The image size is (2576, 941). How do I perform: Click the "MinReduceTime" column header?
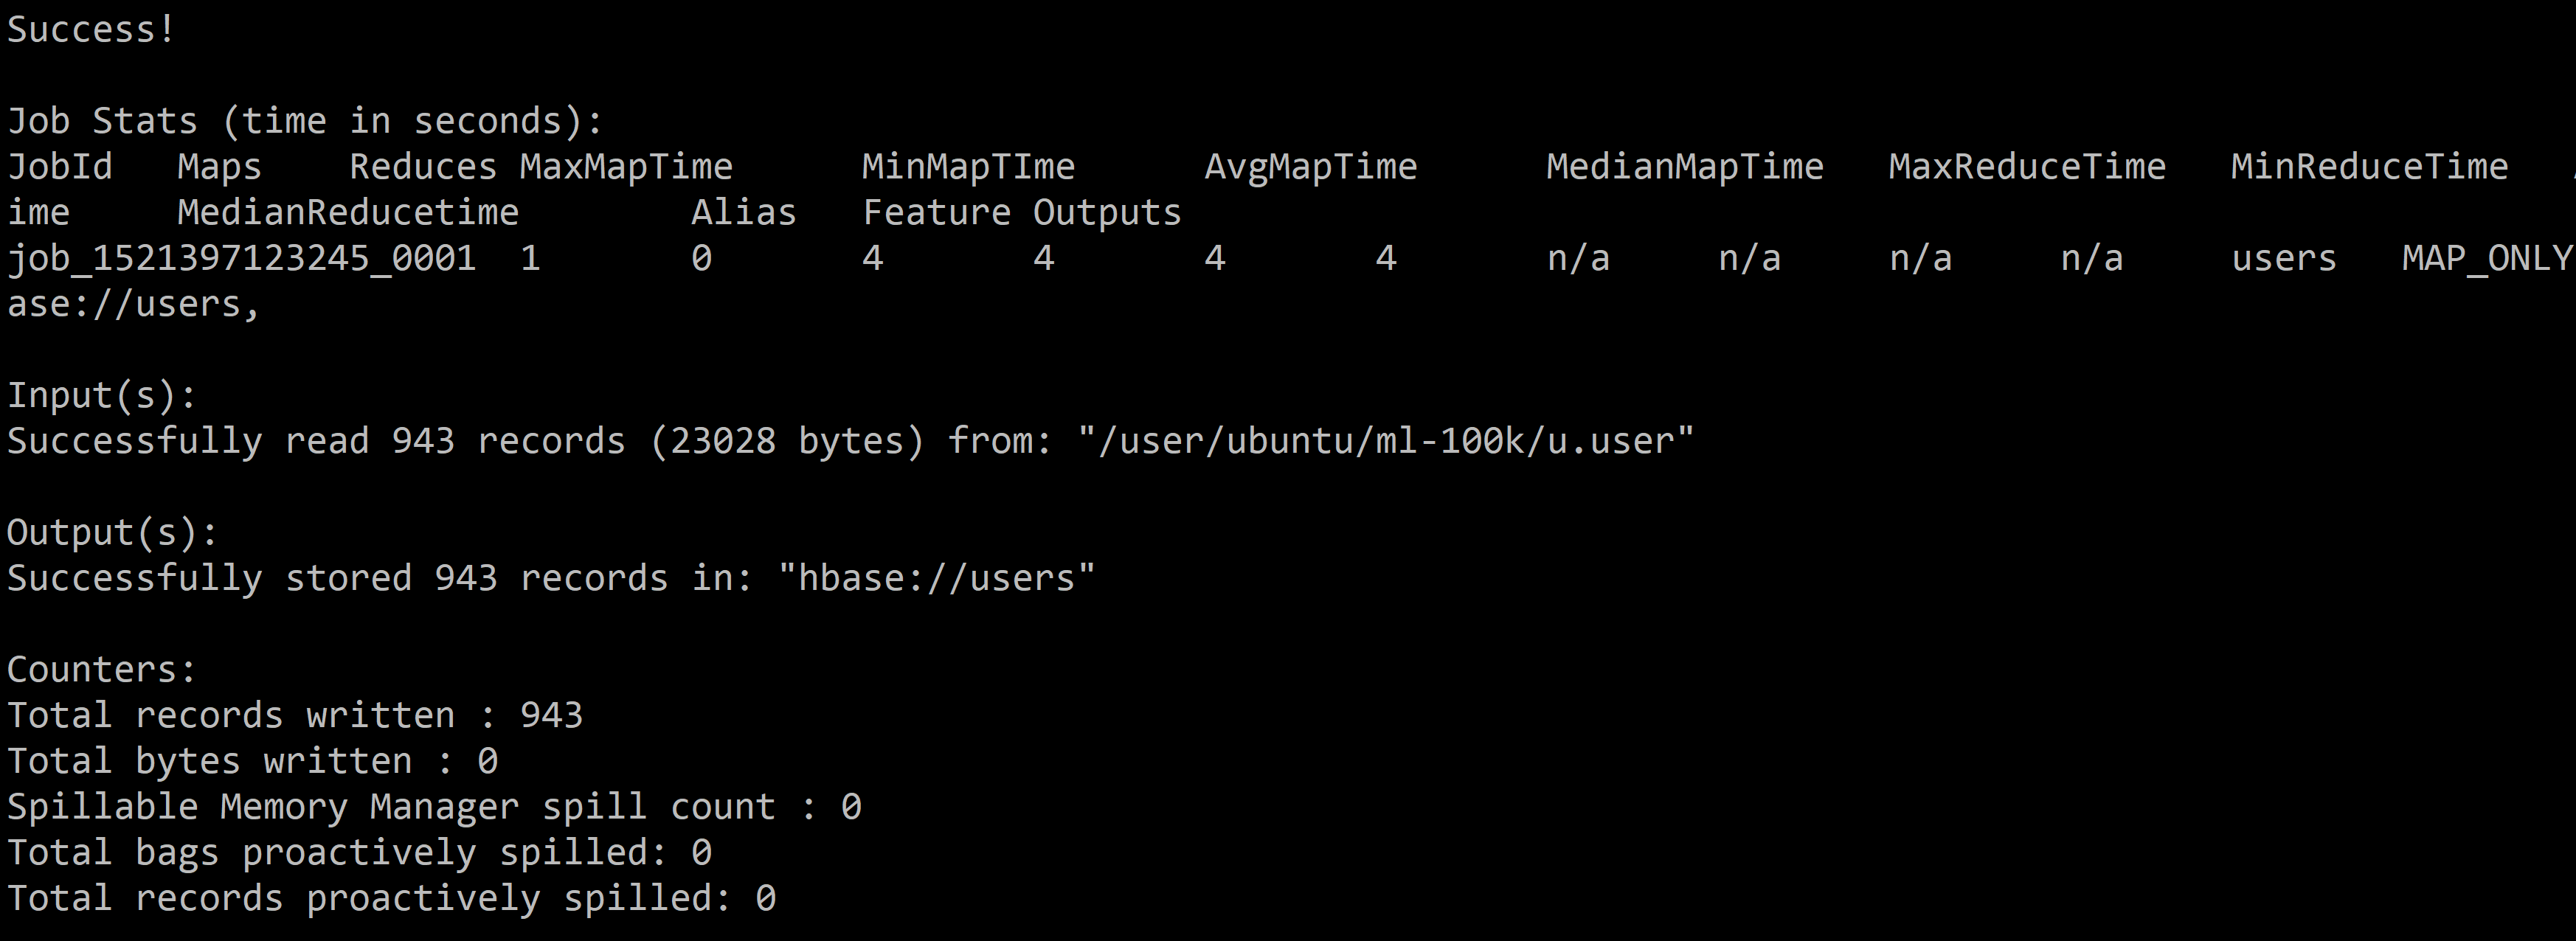tap(2368, 167)
